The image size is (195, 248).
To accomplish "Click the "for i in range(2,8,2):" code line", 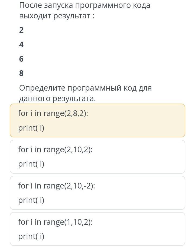I will pyautogui.click(x=53, y=113).
